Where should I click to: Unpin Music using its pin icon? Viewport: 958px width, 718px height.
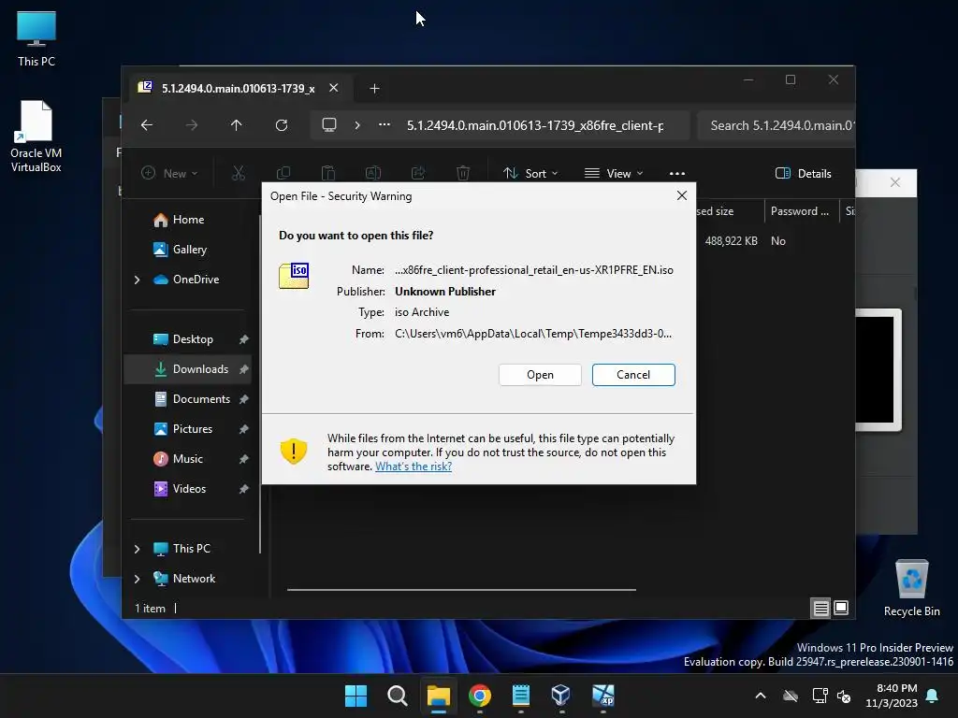[x=244, y=459]
